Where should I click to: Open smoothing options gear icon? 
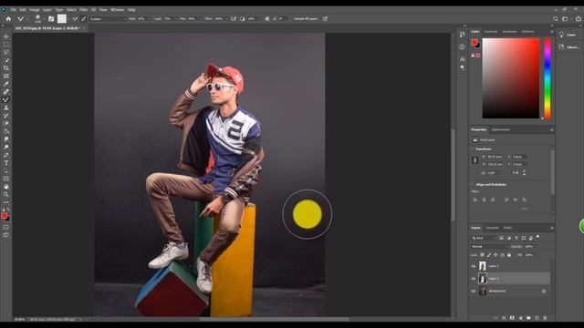[x=267, y=18]
